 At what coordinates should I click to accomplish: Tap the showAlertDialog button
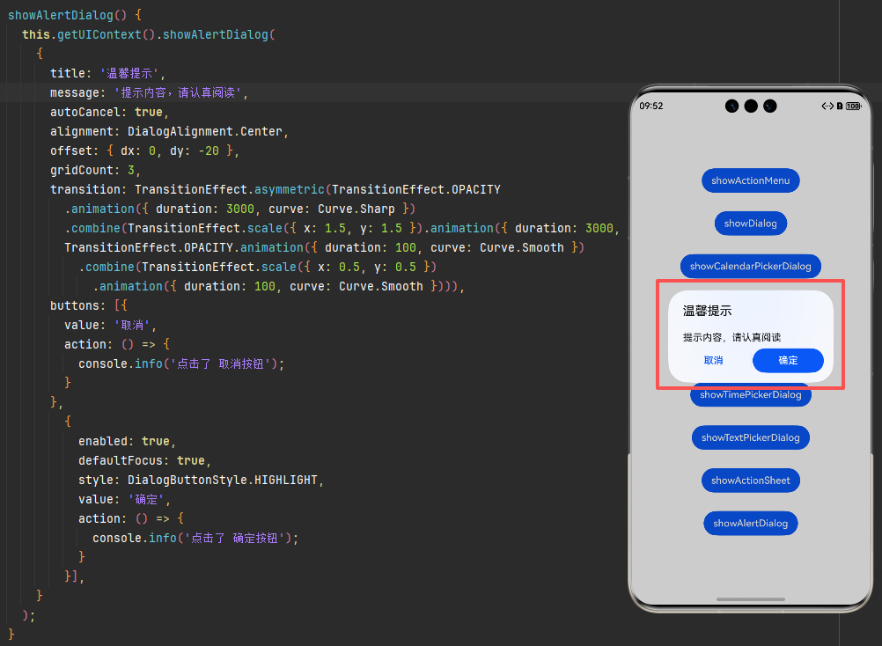pyautogui.click(x=750, y=523)
